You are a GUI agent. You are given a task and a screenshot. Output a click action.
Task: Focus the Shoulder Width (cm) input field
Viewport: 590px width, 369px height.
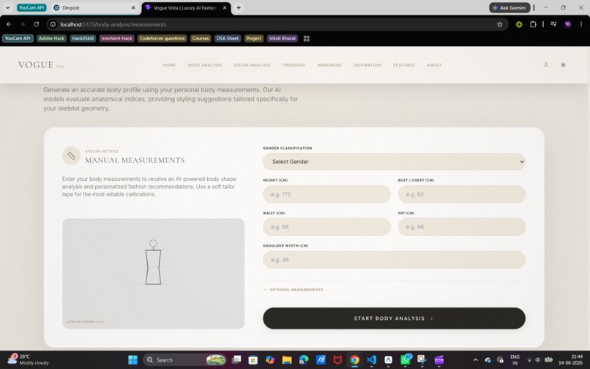(x=394, y=260)
